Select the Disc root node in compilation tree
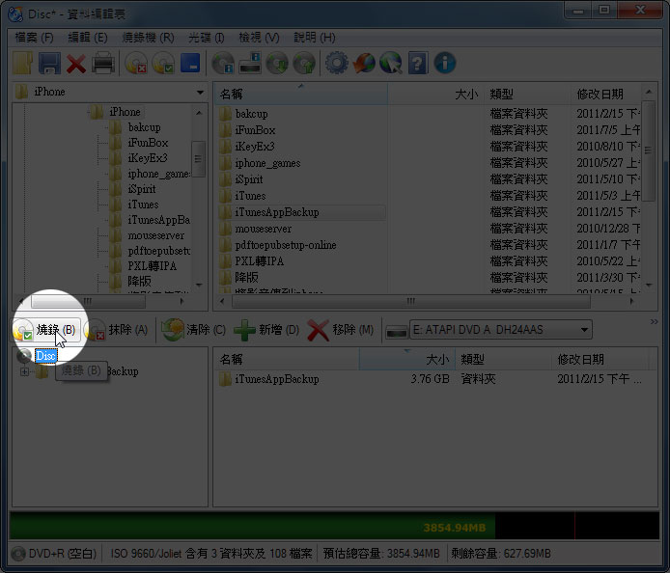The width and height of the screenshot is (670, 573). (45, 356)
